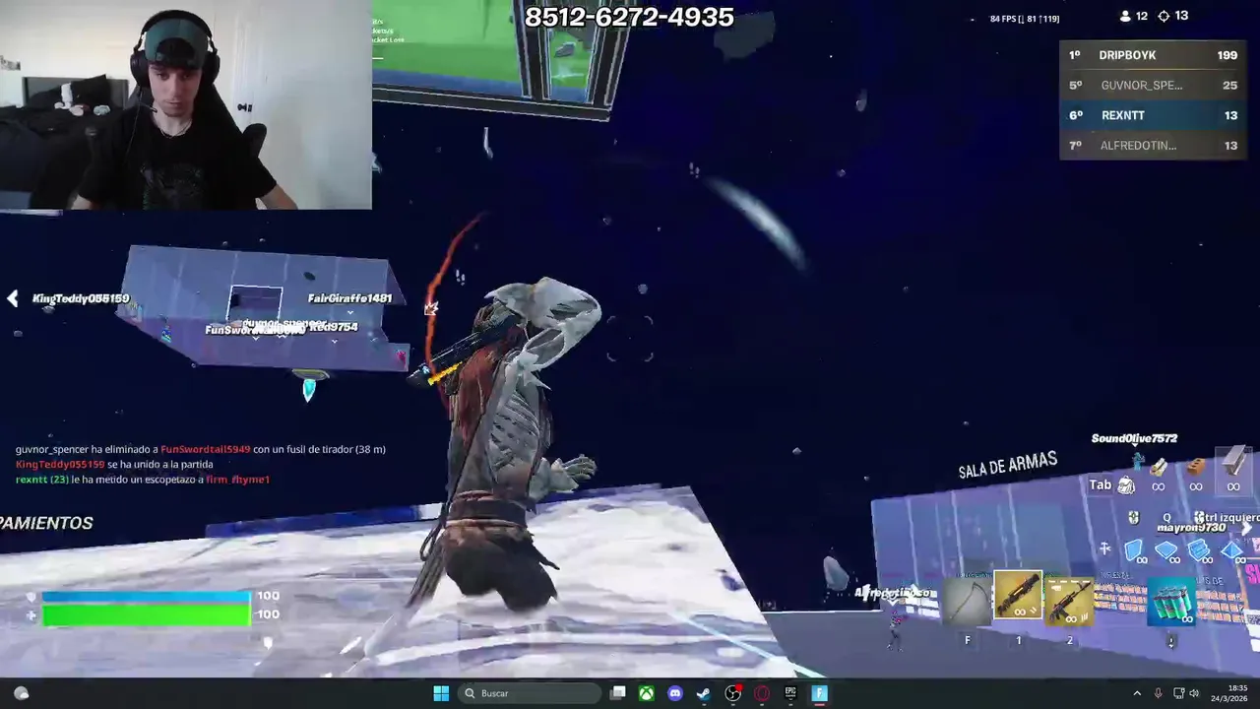Open the Windows Start menu
The width and height of the screenshot is (1260, 709).
(441, 693)
